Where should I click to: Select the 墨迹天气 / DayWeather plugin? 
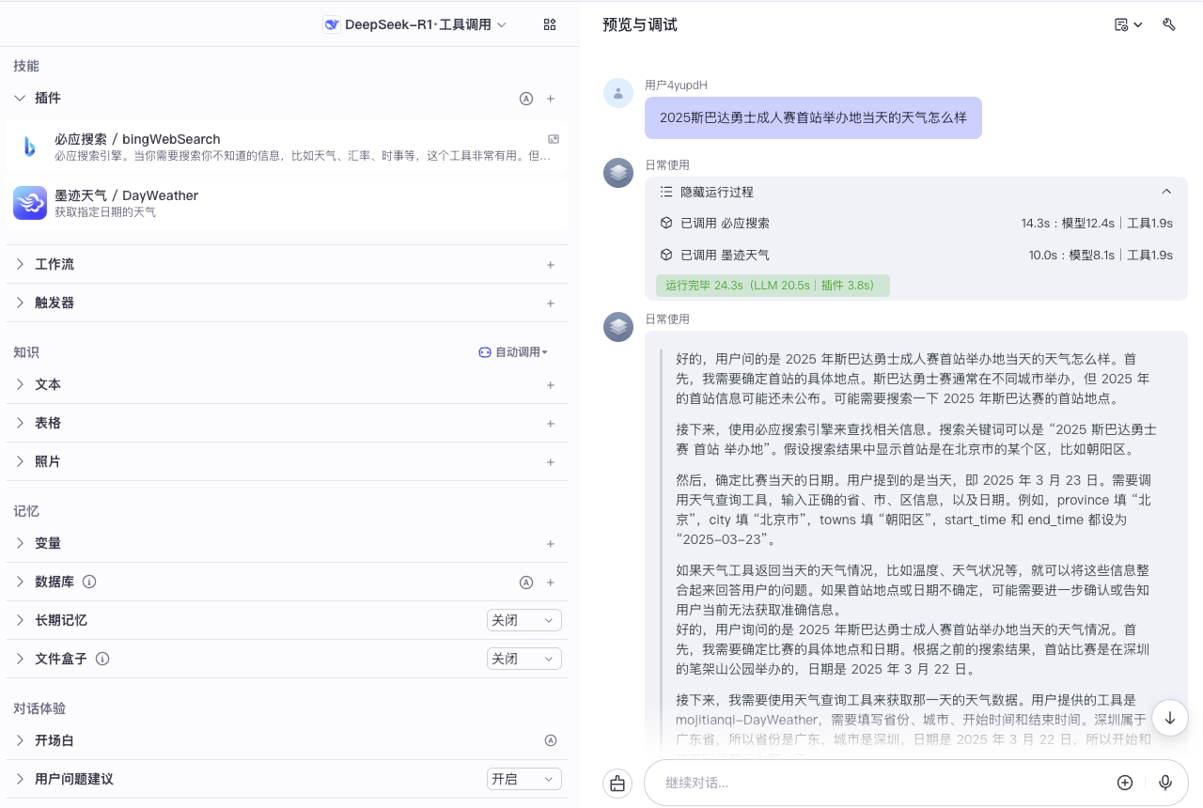coord(287,203)
